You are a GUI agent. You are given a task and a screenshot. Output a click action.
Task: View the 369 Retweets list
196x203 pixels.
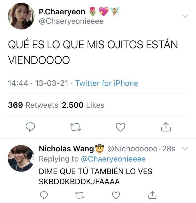tap(33, 105)
